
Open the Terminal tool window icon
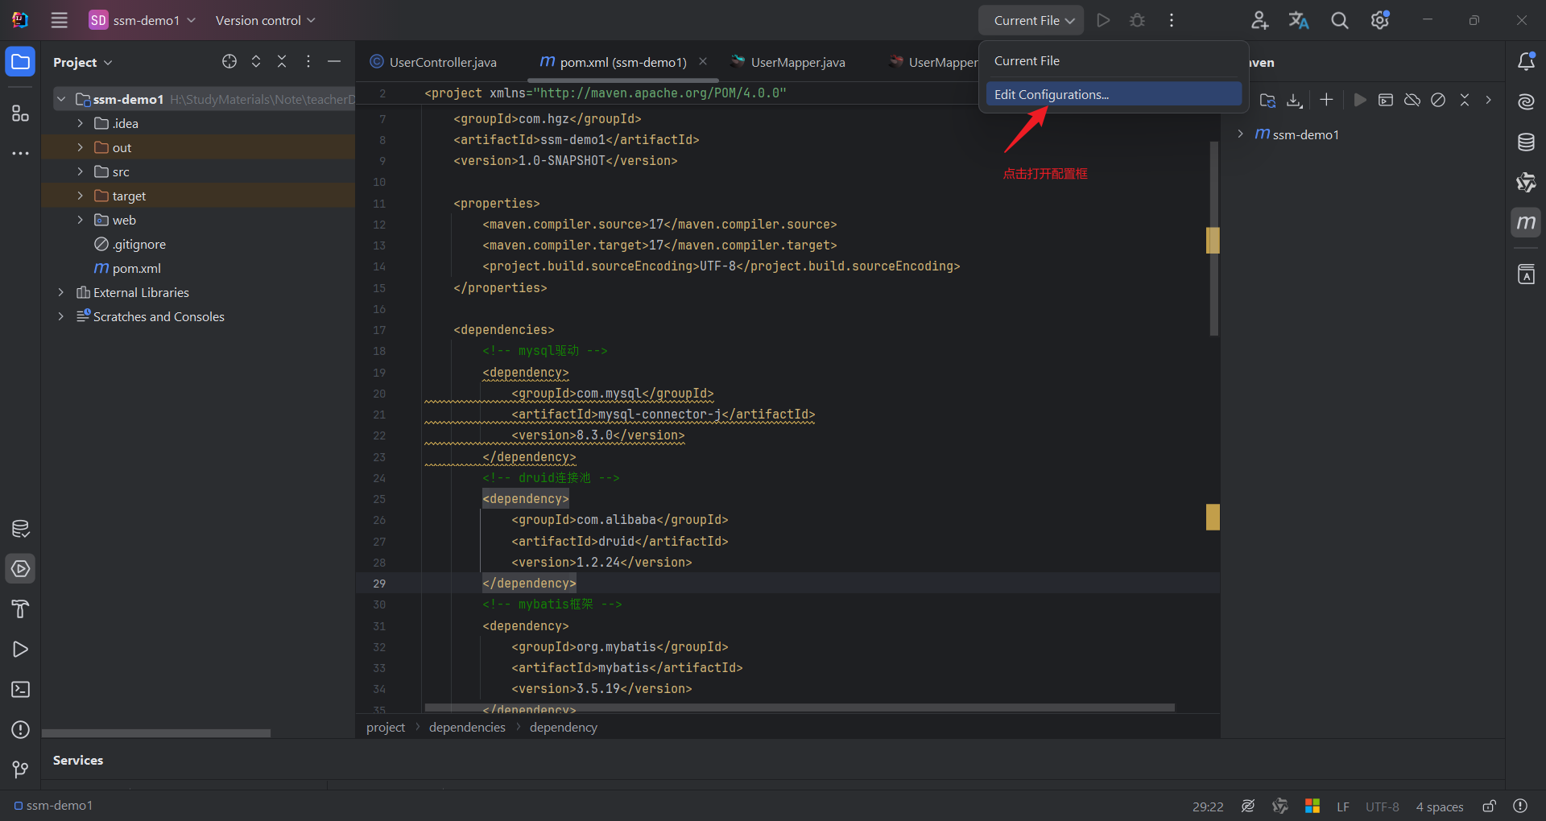click(x=21, y=690)
